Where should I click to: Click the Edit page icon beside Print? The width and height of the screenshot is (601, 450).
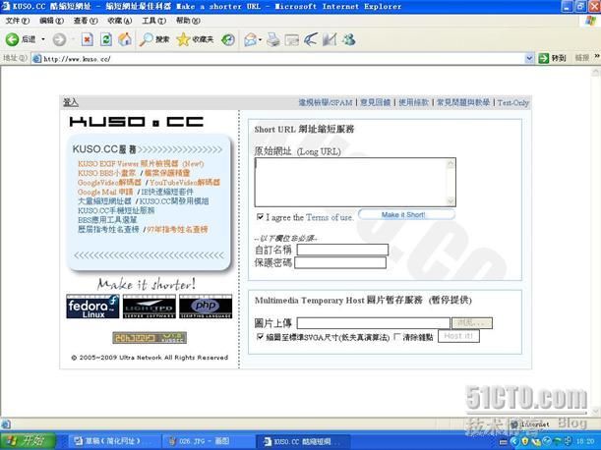point(292,40)
